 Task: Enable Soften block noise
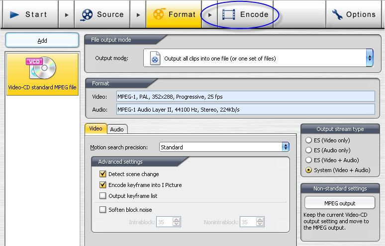[102, 210]
